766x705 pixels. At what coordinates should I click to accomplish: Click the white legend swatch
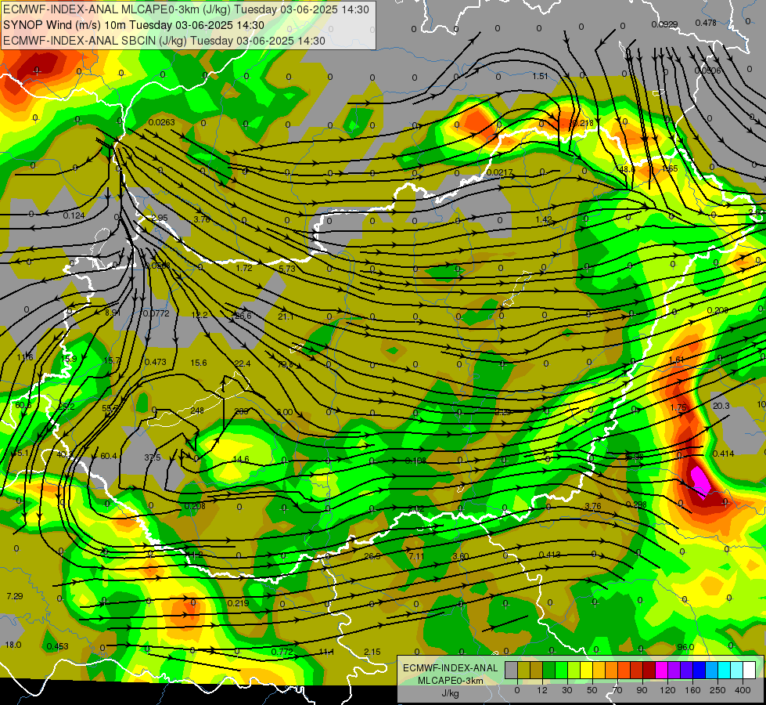[x=749, y=670]
